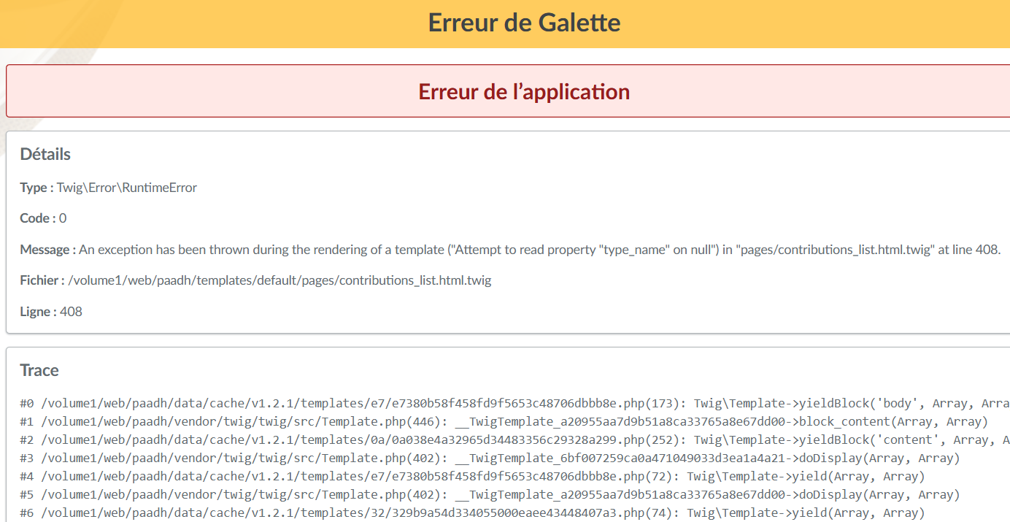Click the "Code :" label
The height and width of the screenshot is (522, 1010).
(x=38, y=218)
